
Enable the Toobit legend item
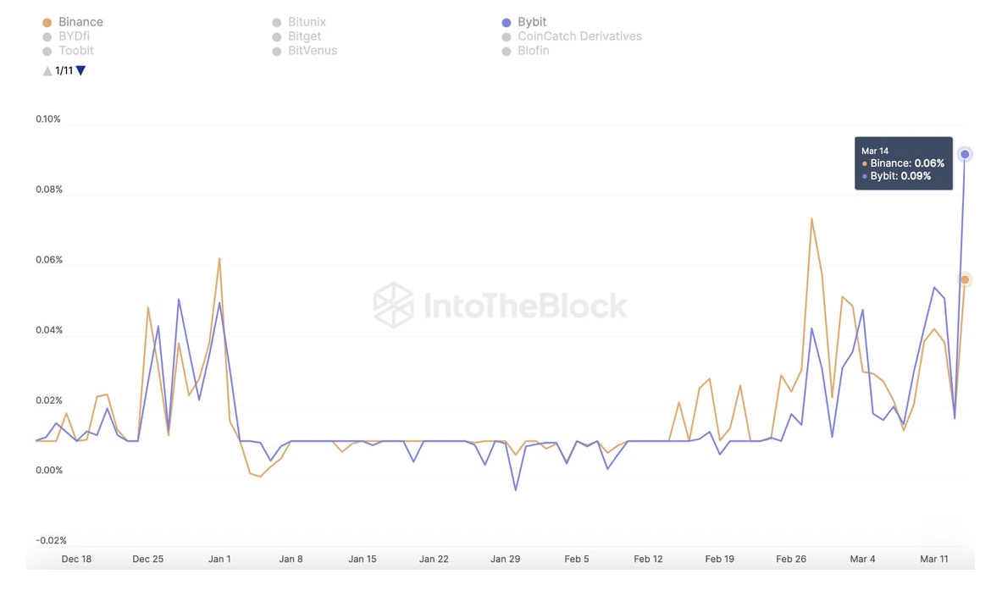pos(68,51)
